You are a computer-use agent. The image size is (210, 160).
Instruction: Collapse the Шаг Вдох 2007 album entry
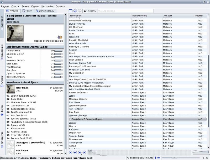point(35,89)
